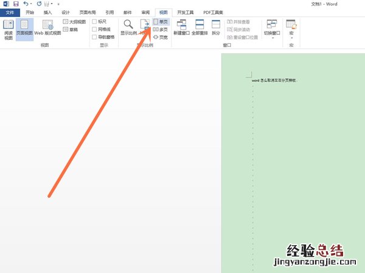Switch to the 开始 (Home) tab

click(30, 13)
